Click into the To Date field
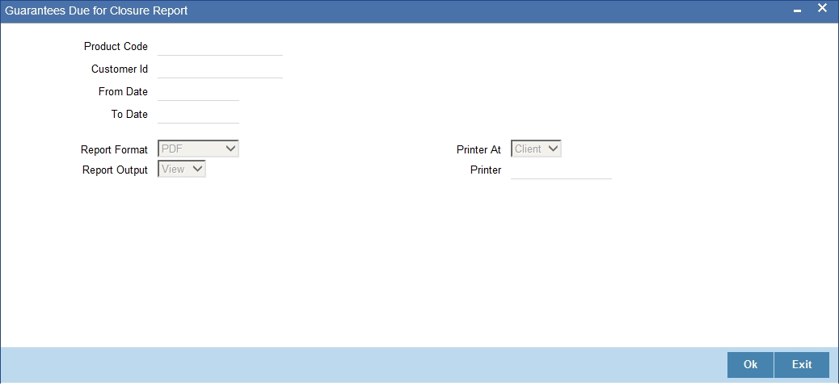Image resolution: width=839 pixels, height=390 pixels. point(199,115)
